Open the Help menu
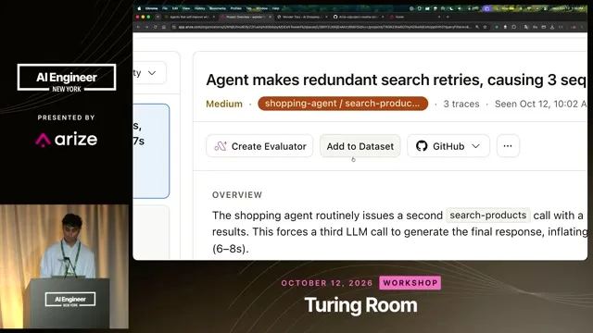Image resolution: width=593 pixels, height=333 pixels. click(x=276, y=8)
